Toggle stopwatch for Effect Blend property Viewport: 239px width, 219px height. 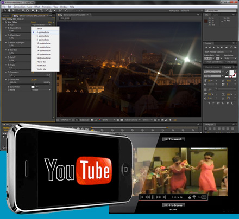click(8, 35)
